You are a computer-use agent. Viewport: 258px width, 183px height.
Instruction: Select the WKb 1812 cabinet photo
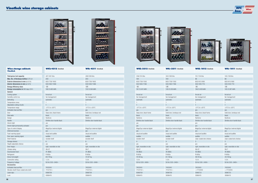[x=209, y=50]
